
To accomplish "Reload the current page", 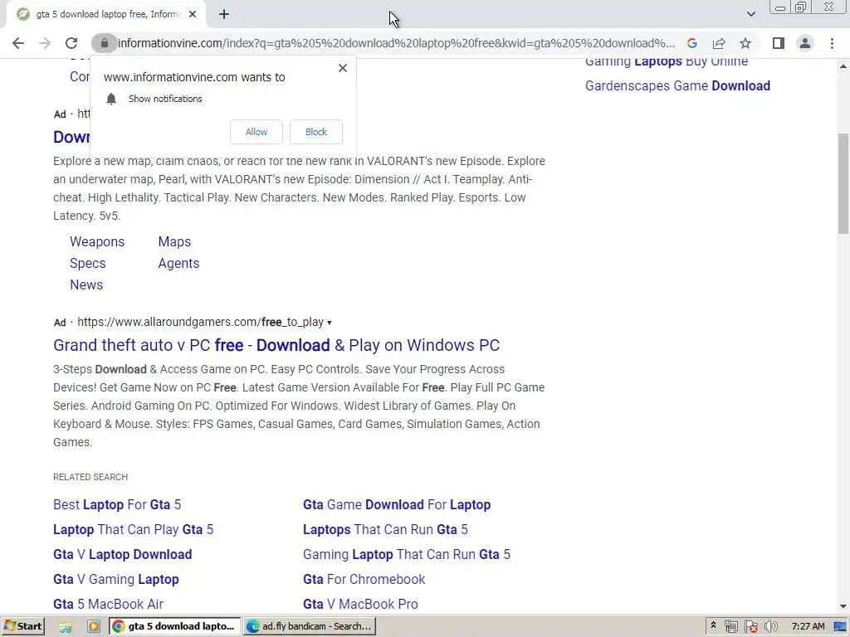I will [71, 43].
